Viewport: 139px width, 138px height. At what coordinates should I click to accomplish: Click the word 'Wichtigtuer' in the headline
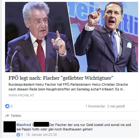coord(99,78)
